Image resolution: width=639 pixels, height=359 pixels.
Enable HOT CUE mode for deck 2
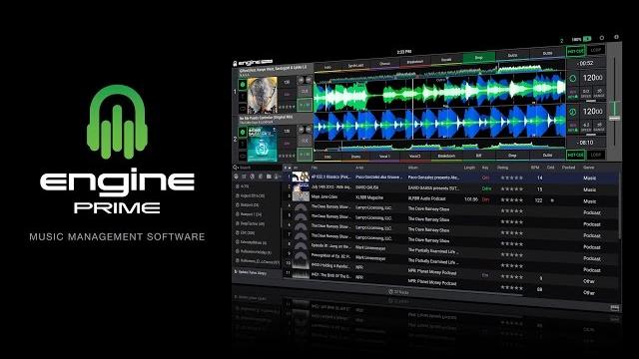pos(575,156)
